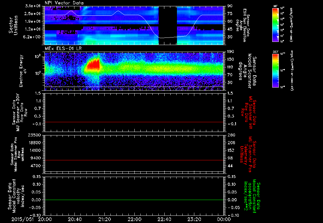This screenshot has width=323, height=223.
Task: Click the "18800" scanner position tick
Action: click(35, 143)
